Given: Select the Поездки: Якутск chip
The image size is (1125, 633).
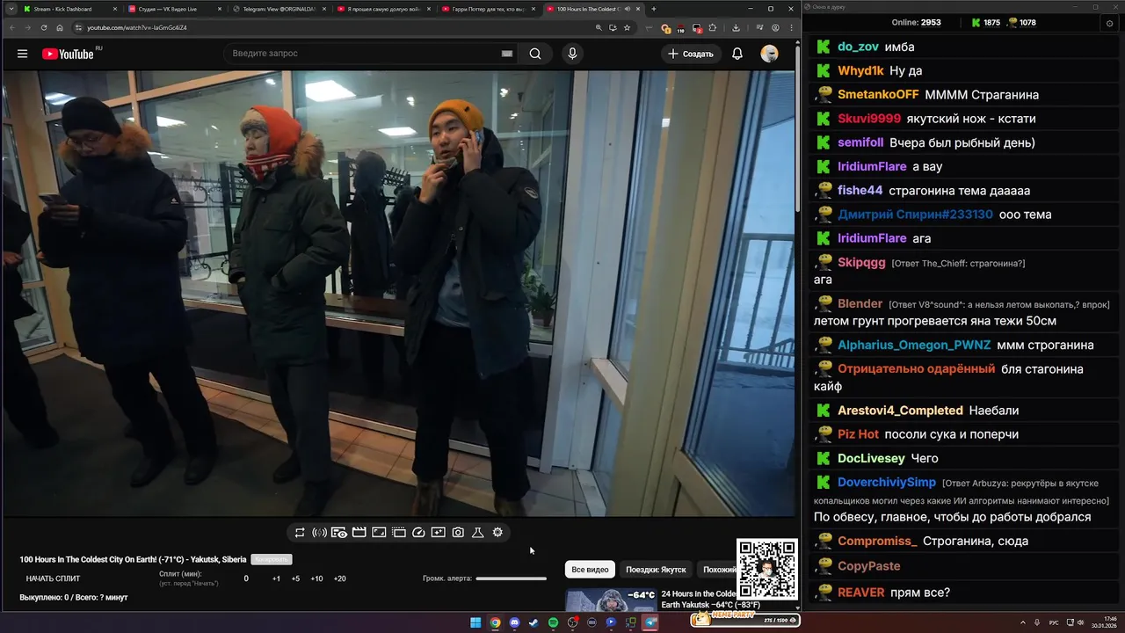Looking at the screenshot, I should click(x=656, y=570).
